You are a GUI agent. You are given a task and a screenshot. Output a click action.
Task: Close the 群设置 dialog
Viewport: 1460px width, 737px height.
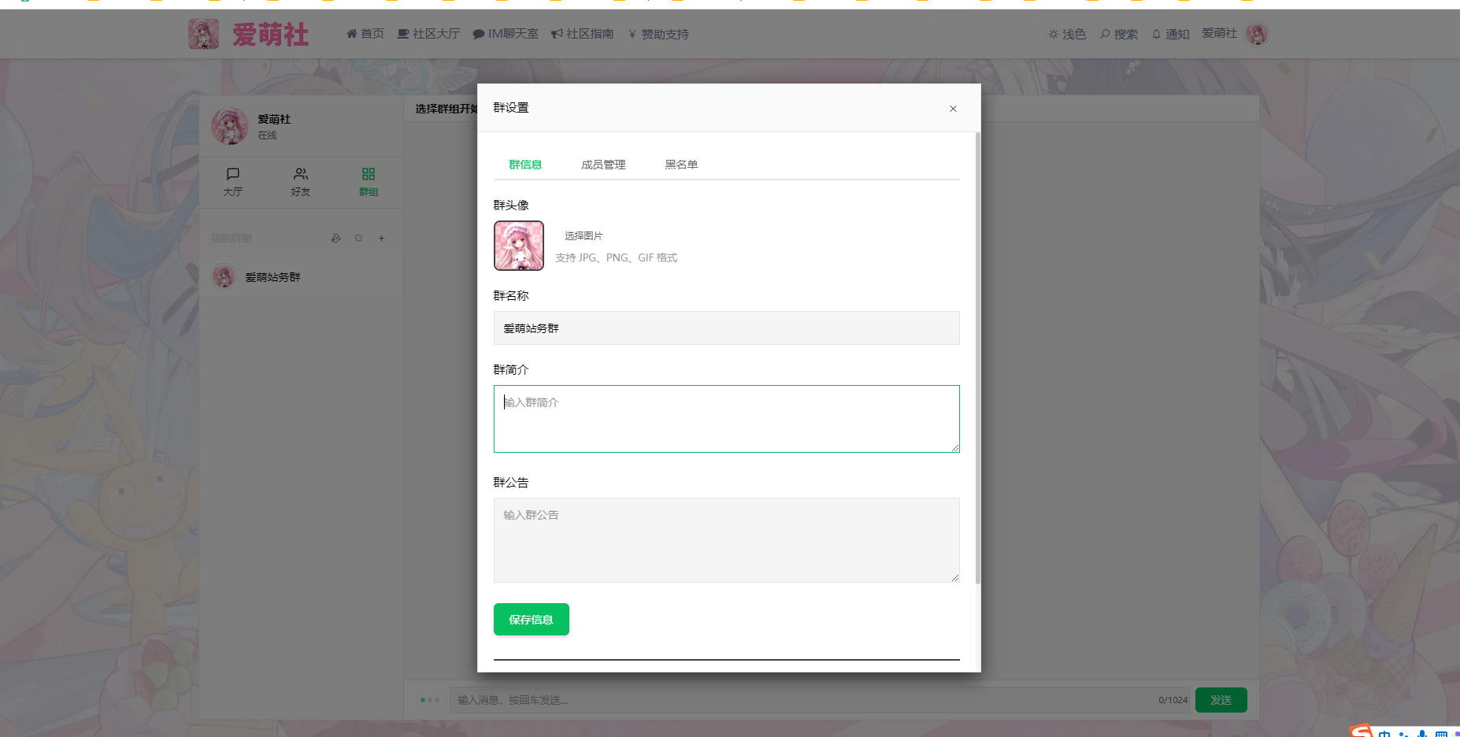click(953, 109)
